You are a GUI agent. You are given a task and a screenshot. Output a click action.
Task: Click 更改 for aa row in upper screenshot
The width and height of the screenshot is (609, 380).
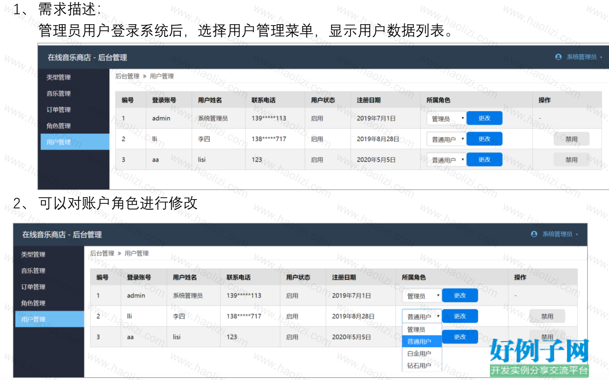click(484, 159)
